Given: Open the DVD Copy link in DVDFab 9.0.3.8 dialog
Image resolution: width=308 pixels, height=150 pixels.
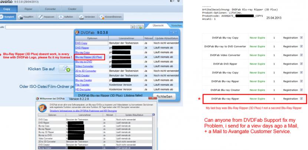Looking at the screenshot, I should click(81, 43).
